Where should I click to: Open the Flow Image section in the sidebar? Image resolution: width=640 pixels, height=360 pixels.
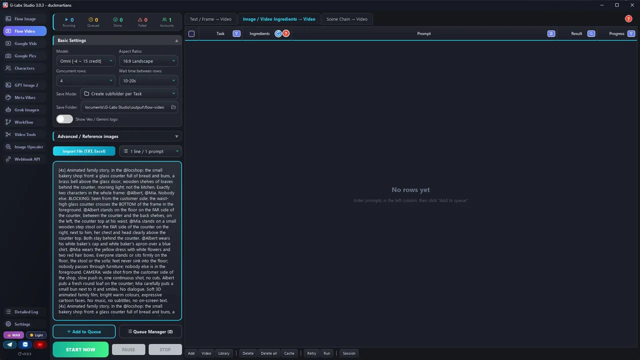point(25,19)
